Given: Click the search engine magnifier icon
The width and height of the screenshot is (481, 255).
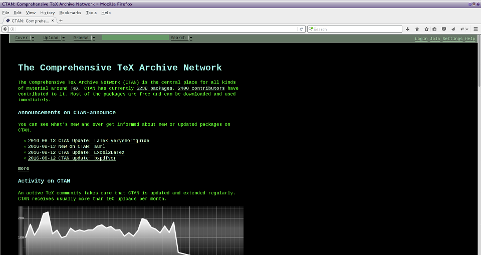Looking at the screenshot, I should tap(311, 29).
